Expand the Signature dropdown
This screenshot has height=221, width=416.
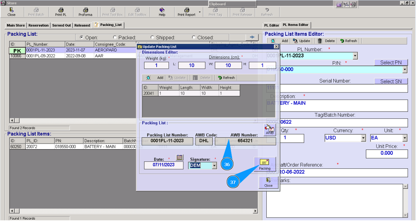(214, 165)
